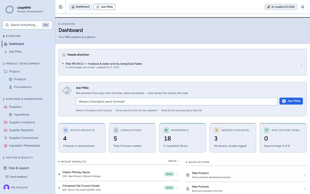Click 'Classic Mornay Sauce' product name

[x=76, y=172]
